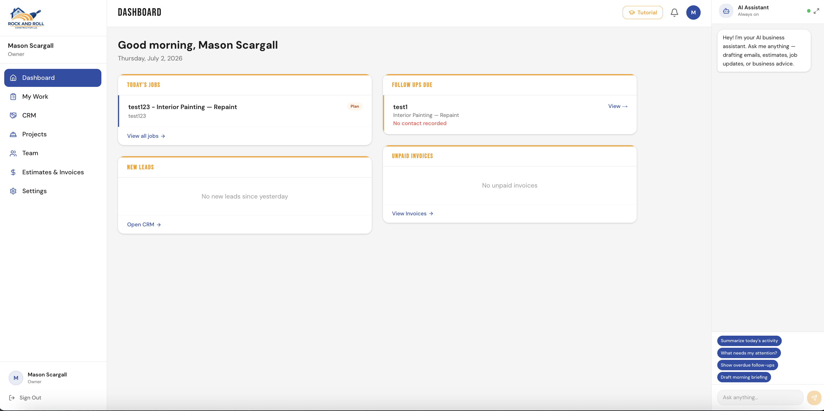Choose Summarize today's activity suggestion

(749, 341)
